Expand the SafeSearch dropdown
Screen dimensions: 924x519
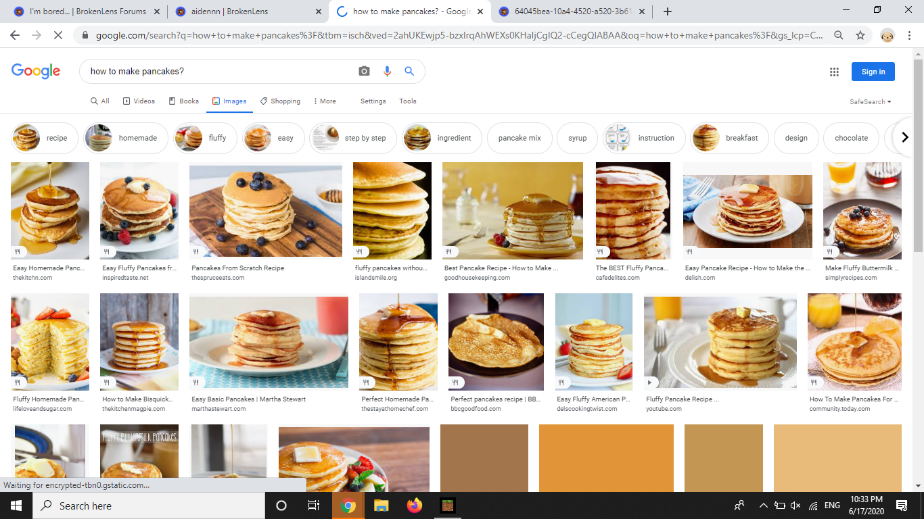871,101
